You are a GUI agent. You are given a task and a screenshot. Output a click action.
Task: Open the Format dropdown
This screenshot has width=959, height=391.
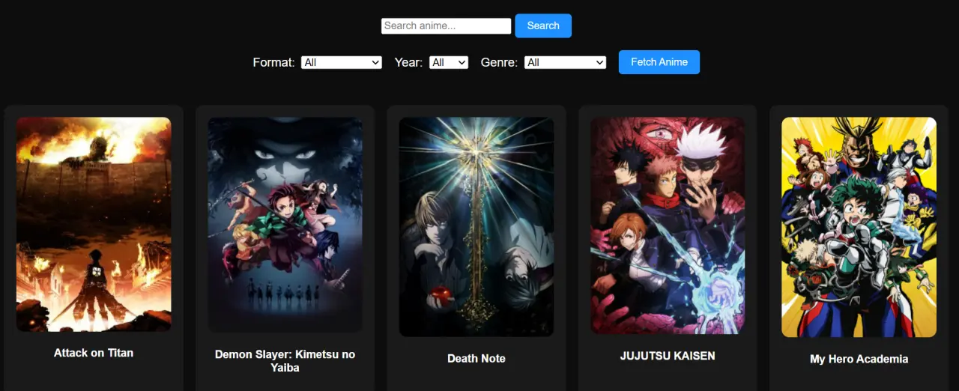tap(342, 62)
